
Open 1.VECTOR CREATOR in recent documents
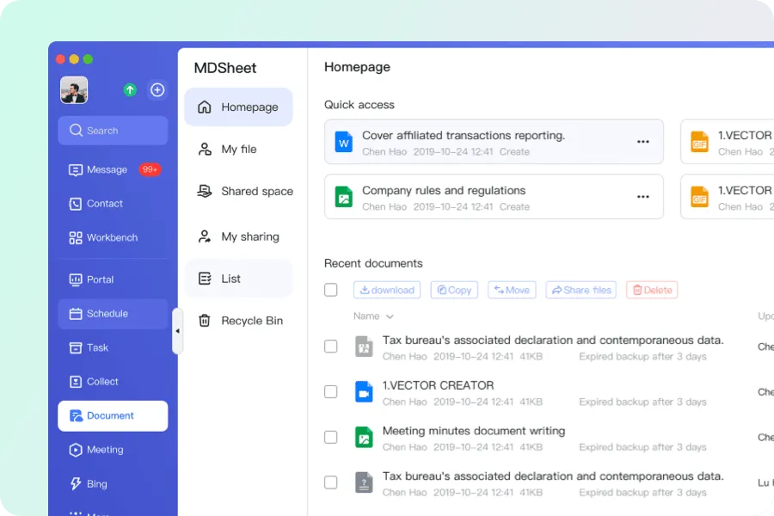point(438,385)
